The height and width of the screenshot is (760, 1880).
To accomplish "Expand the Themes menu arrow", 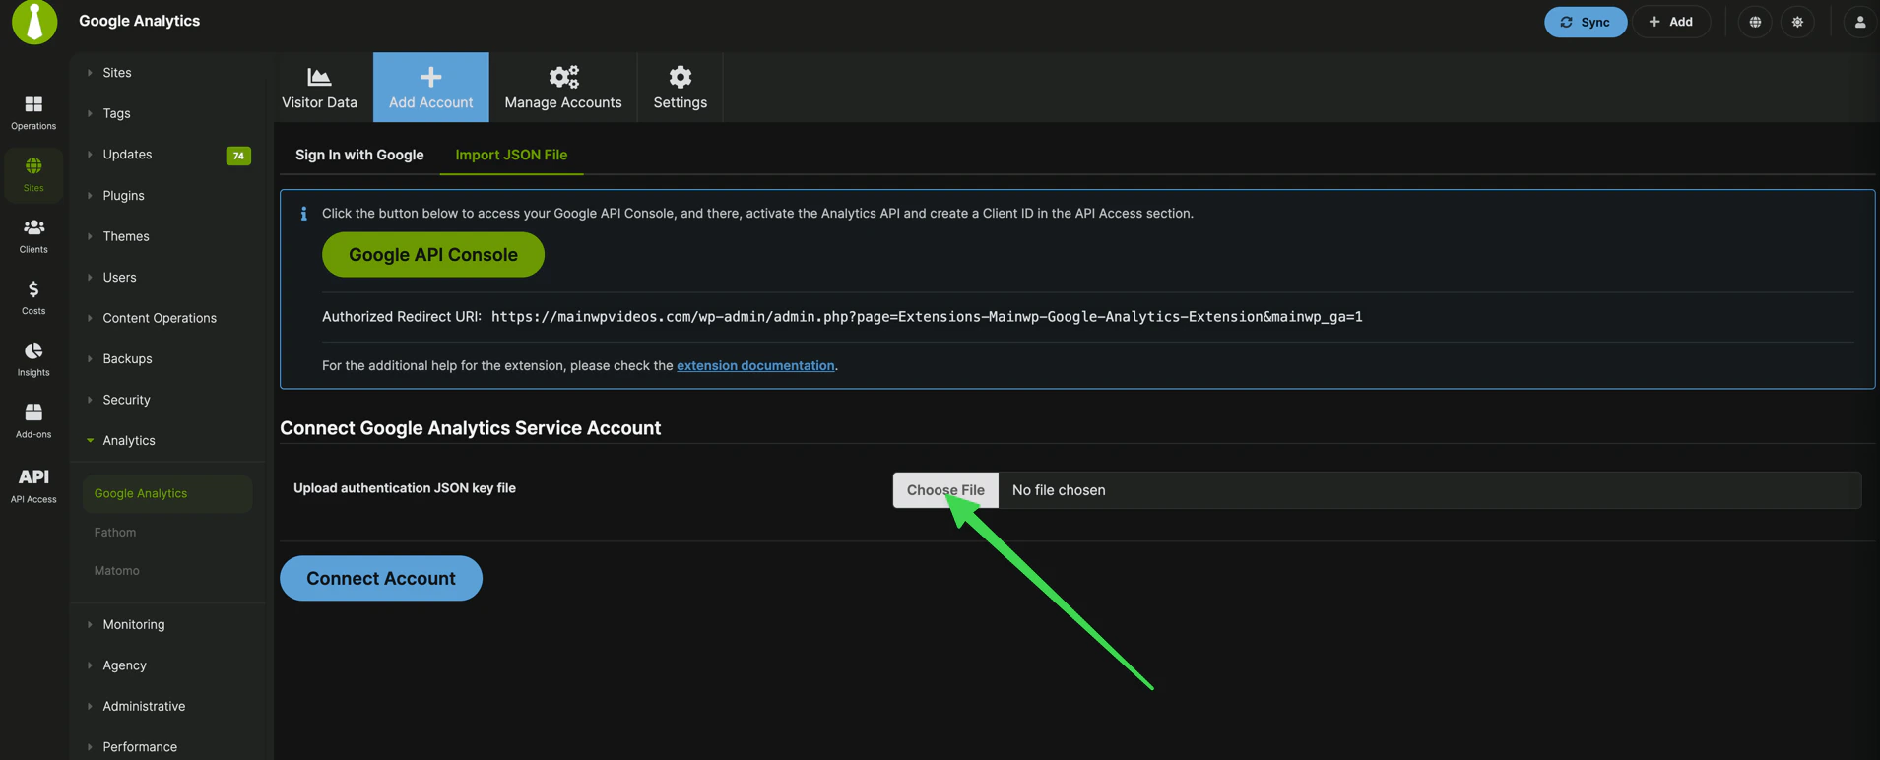I will coord(90,236).
